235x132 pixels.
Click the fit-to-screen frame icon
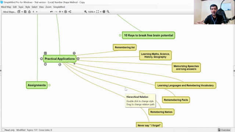(98, 12)
